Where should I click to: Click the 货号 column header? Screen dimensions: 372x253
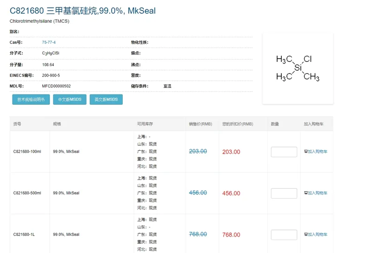tap(17, 124)
